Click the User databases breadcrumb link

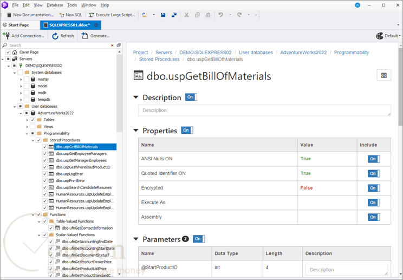coord(256,53)
